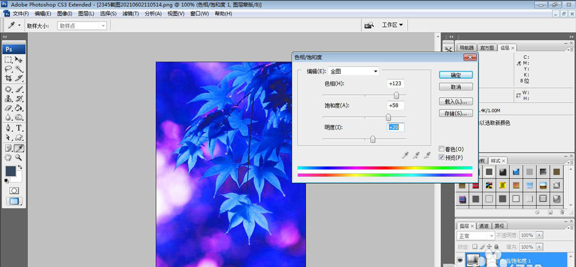Switch to the 直方图 tab
This screenshot has width=576, height=267.
pyautogui.click(x=487, y=48)
